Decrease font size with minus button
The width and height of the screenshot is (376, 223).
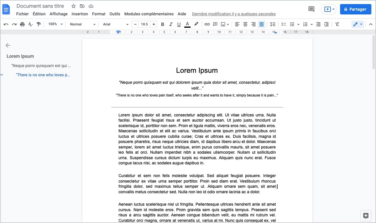(135, 24)
